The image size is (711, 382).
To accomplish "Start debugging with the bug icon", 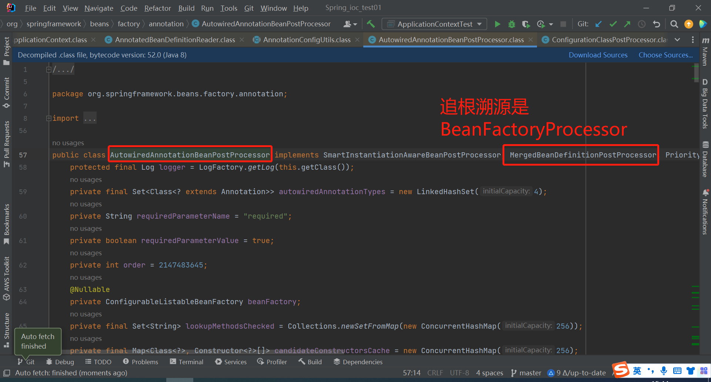I will click(x=512, y=24).
